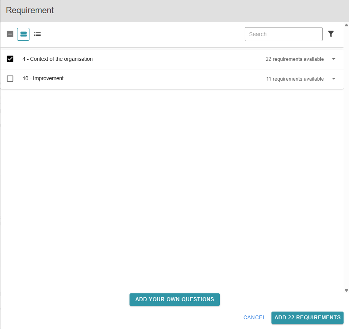
Task: Switch to grouped card view
Action: pyautogui.click(x=23, y=34)
